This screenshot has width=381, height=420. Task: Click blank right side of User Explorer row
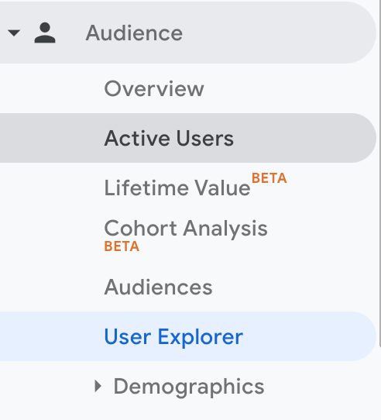(308, 336)
